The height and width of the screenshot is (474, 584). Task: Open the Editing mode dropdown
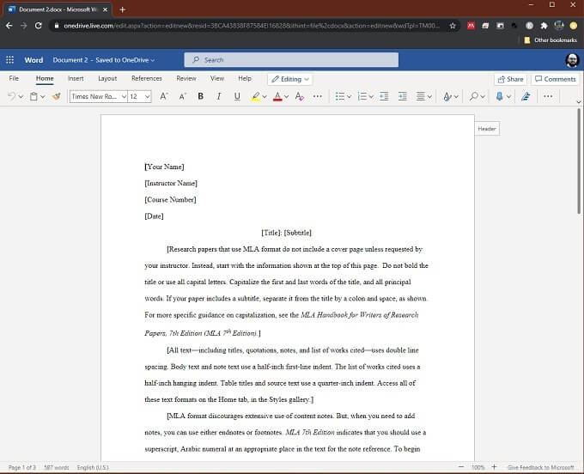click(x=289, y=79)
